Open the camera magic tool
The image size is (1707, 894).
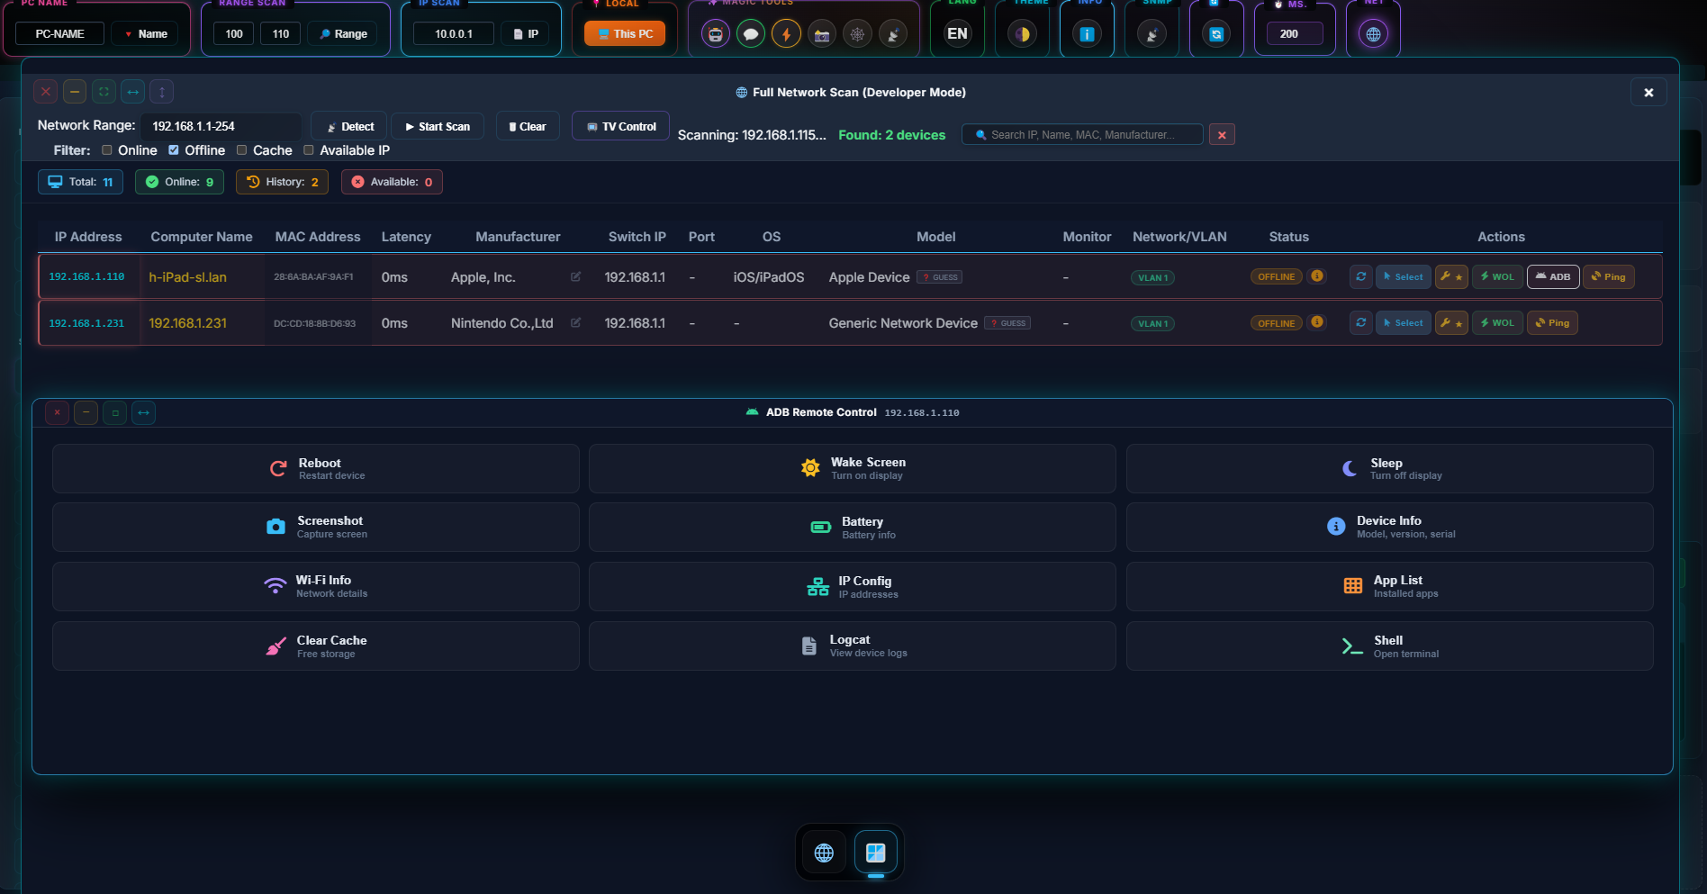coord(822,34)
